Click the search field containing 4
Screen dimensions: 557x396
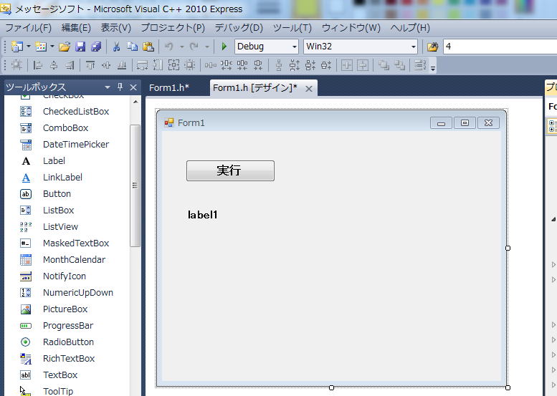tap(498, 47)
